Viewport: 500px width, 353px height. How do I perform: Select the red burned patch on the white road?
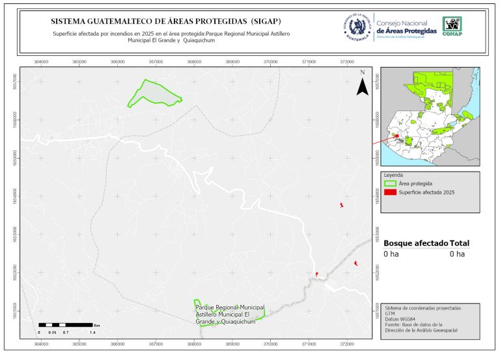tap(316, 274)
